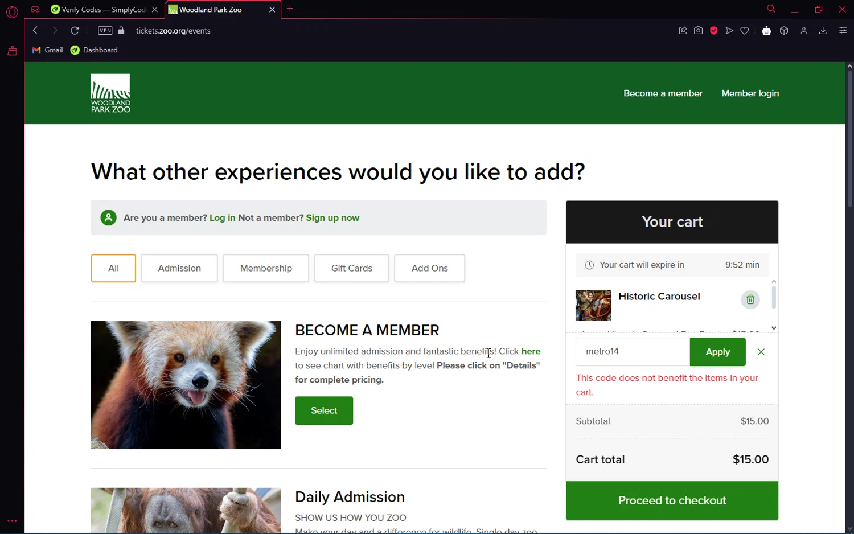Open the profile account icon
Image resolution: width=854 pixels, height=534 pixels.
click(804, 31)
